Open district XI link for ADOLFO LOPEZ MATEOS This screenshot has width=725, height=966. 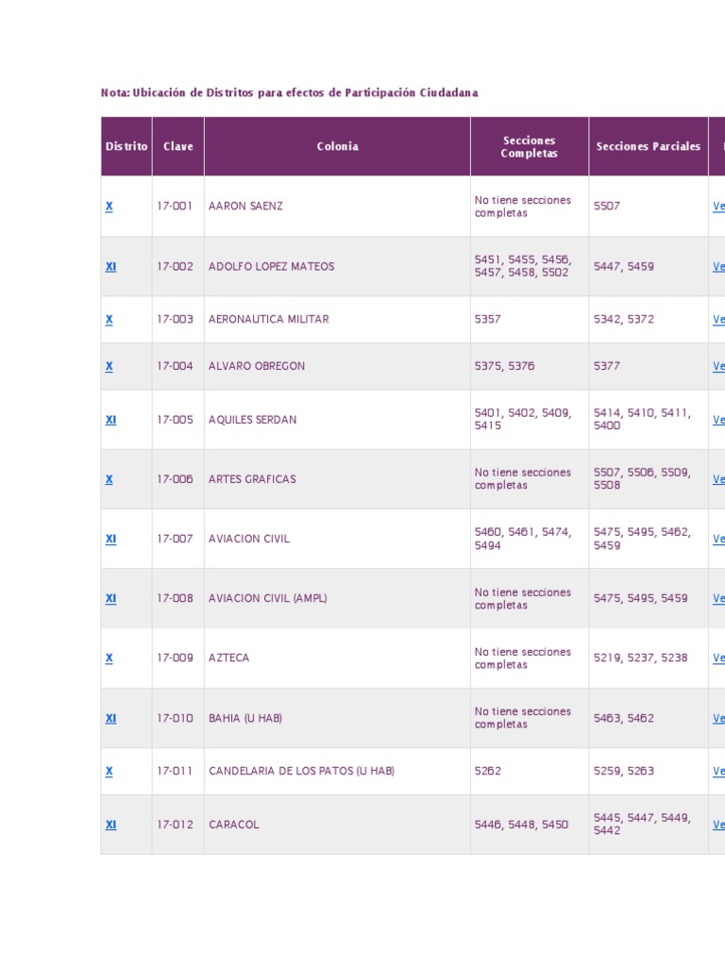[x=110, y=266]
